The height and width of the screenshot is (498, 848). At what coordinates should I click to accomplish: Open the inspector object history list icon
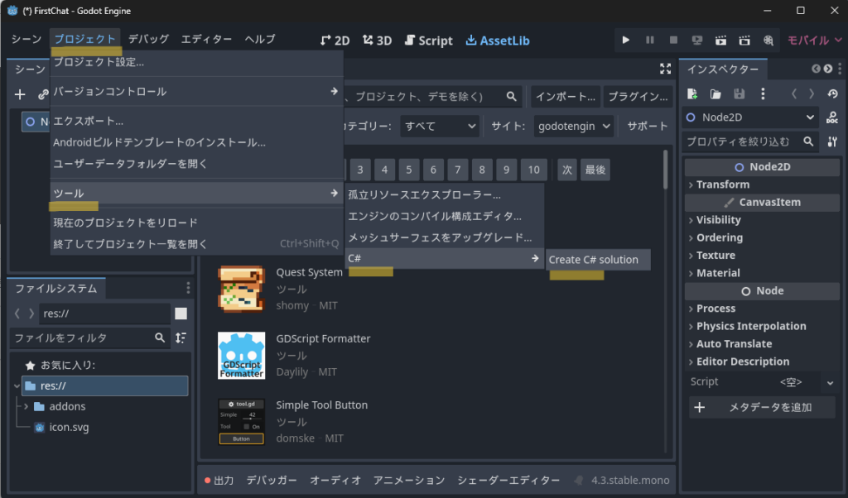click(x=832, y=94)
